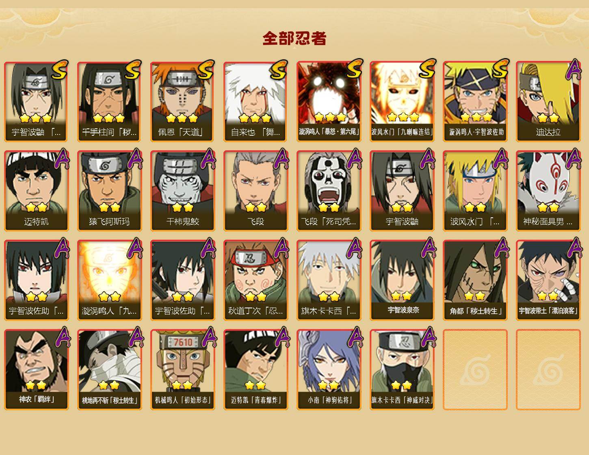Select the 旗木卡卡西「神威对决」 card
The height and width of the screenshot is (455, 589).
coord(402,370)
